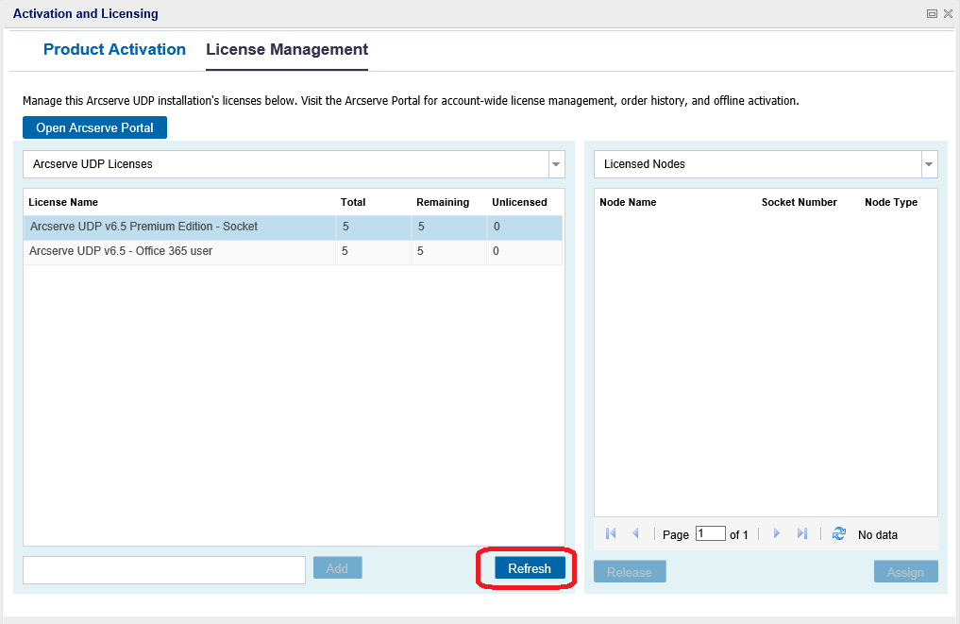The image size is (960, 624).
Task: Open the Arcserve UDP Licenses dropdown
Action: [556, 164]
